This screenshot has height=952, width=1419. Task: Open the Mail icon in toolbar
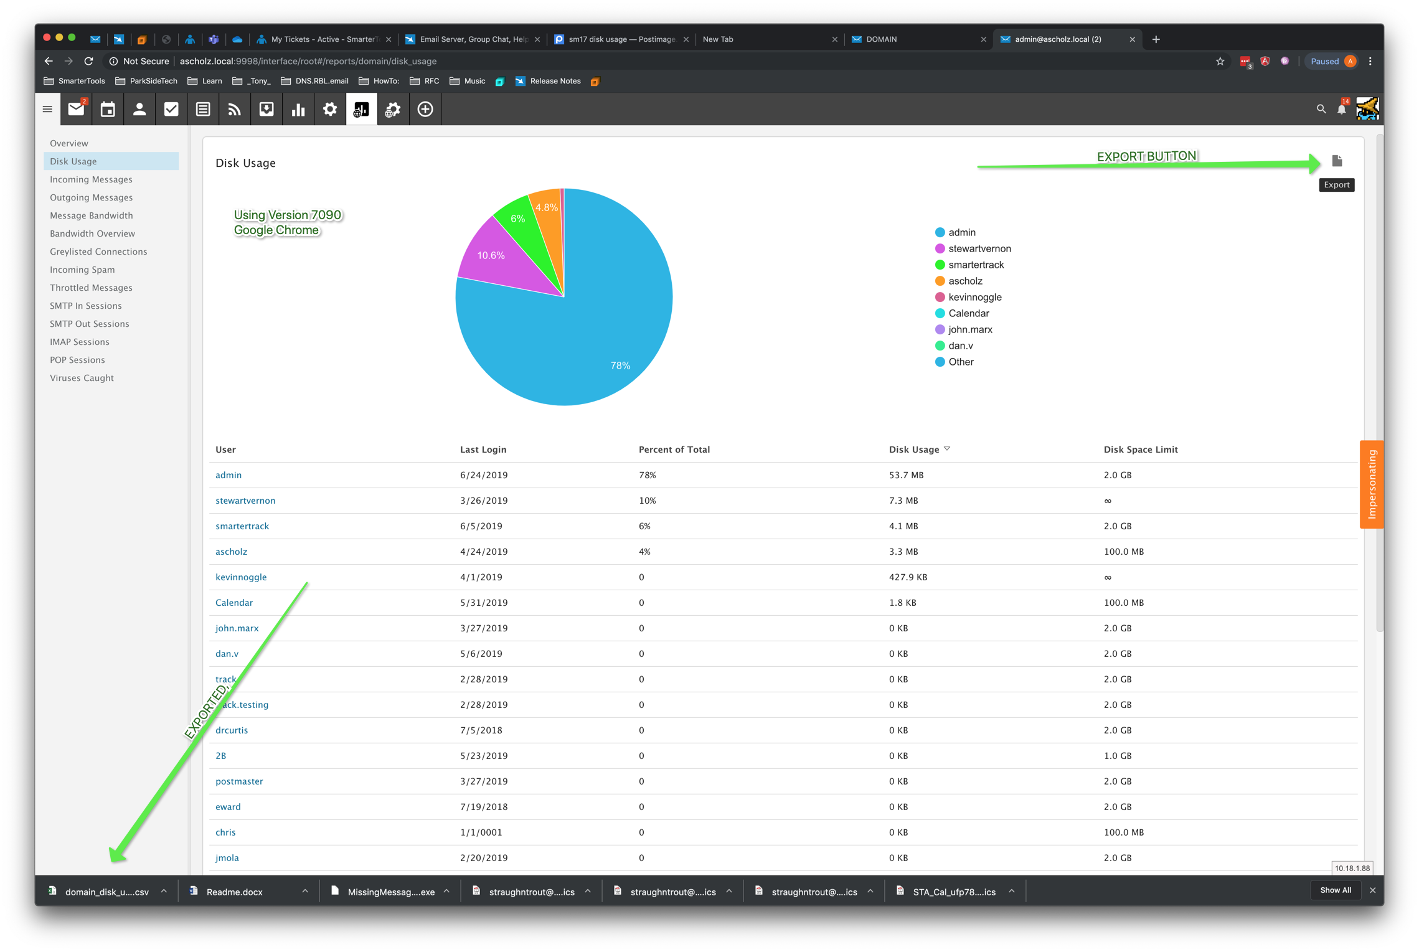pos(76,110)
